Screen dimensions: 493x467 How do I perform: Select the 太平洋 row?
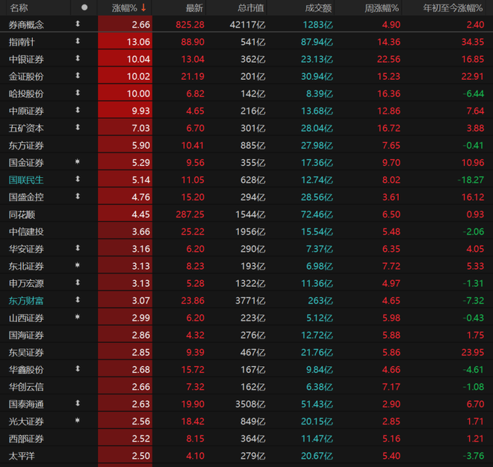pyautogui.click(x=246, y=456)
